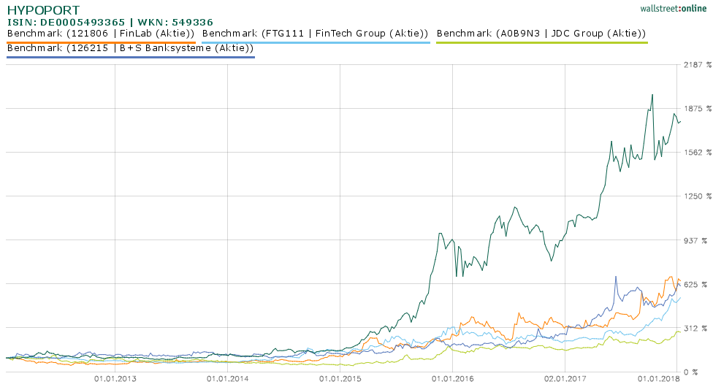Click the 01.01.2016 date axis label
713x387 pixels.
(453, 379)
